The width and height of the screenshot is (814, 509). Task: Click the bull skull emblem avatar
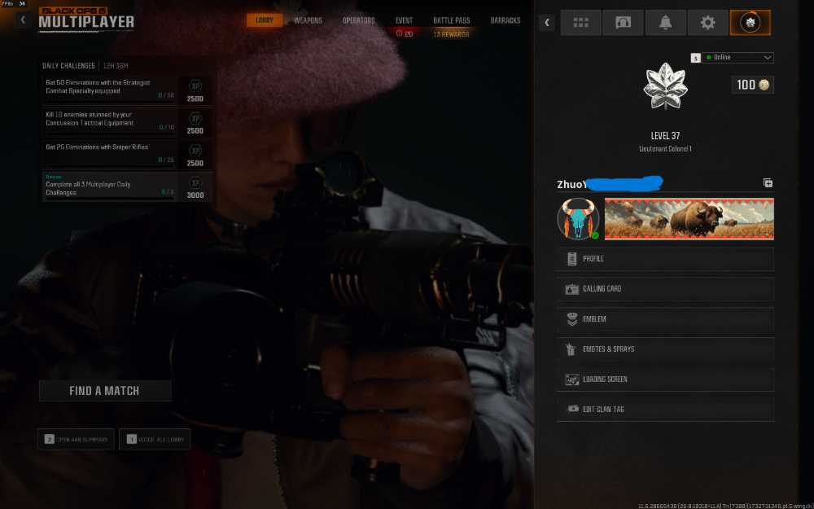578,218
